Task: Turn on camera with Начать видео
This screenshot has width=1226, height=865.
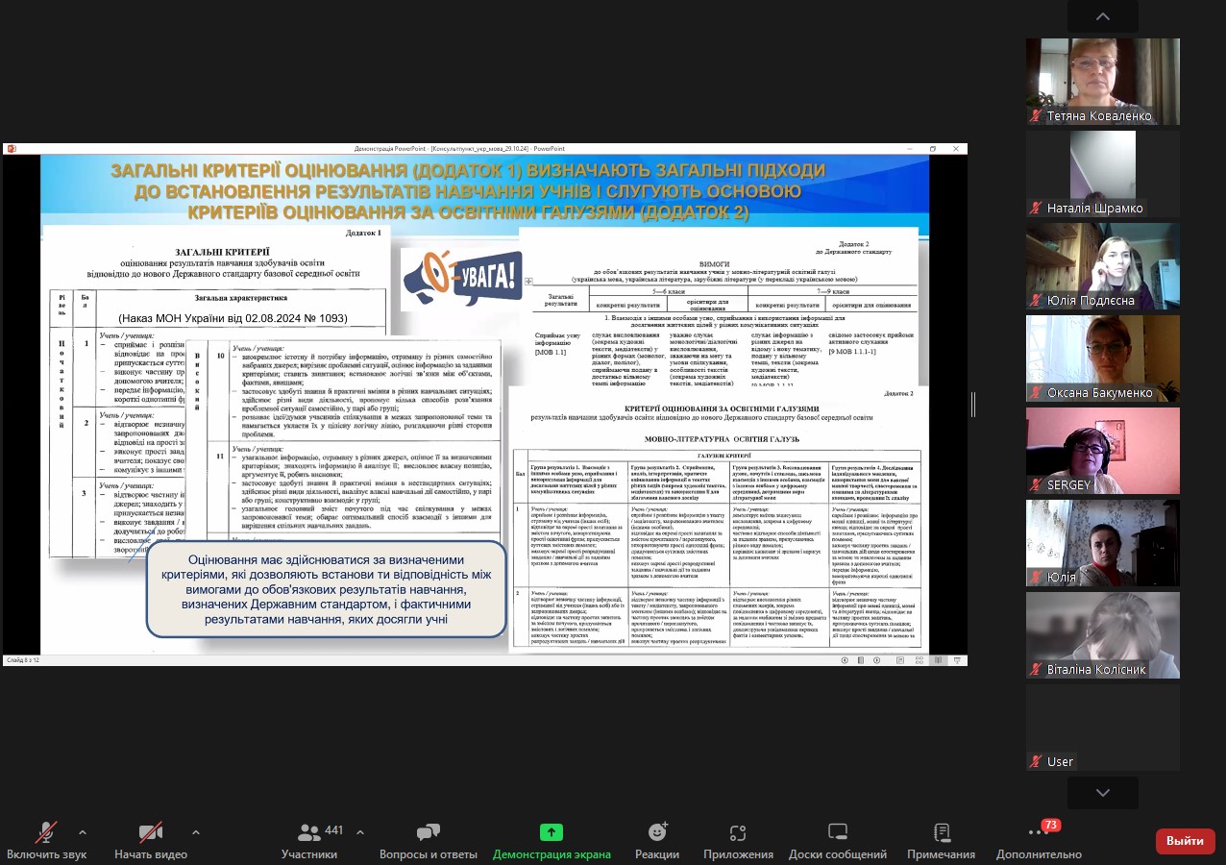Action: click(151, 841)
